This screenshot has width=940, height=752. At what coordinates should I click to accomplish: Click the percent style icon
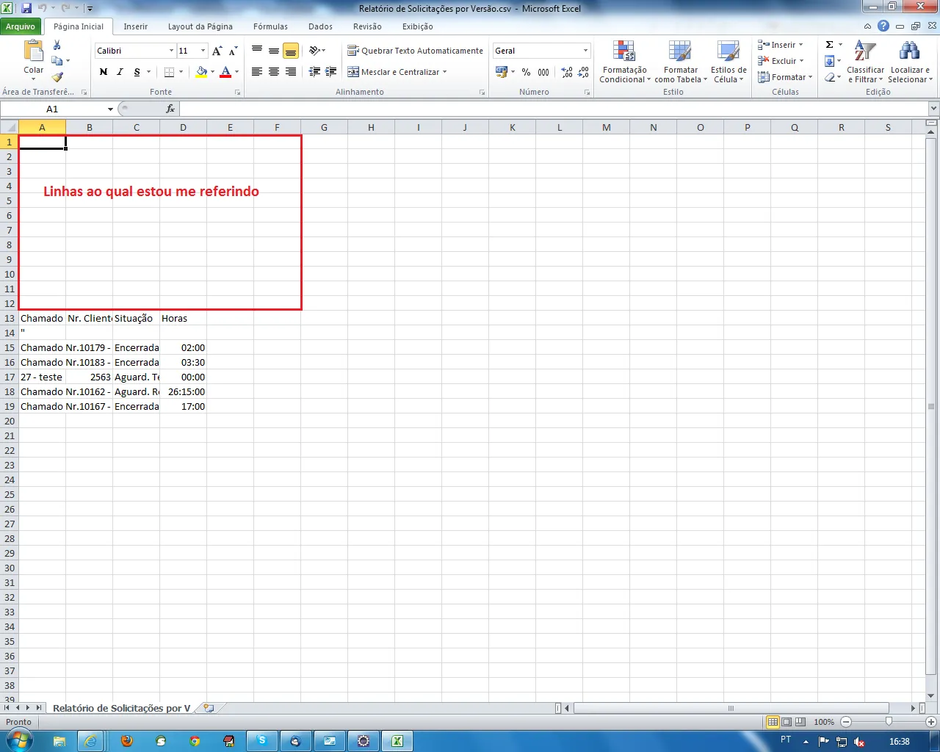526,72
